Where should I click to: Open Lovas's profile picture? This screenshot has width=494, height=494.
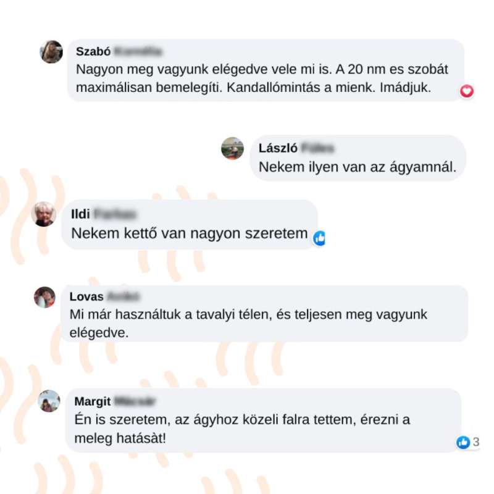44,297
